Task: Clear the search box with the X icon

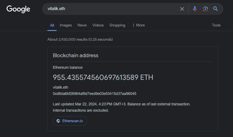Action: [182, 9]
